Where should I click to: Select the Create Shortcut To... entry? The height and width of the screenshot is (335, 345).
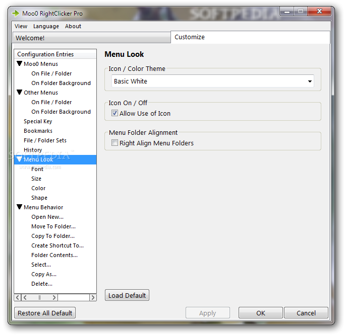pyautogui.click(x=57, y=245)
